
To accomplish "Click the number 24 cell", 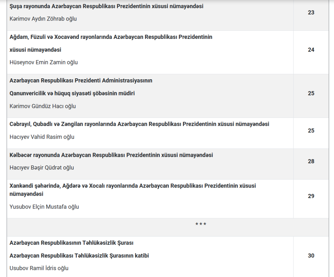I will click(311, 50).
